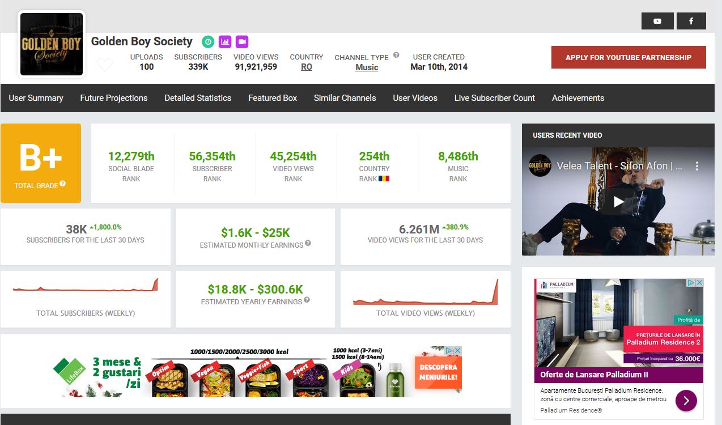722x425 pixels.
Task: Click help icon next to Estimated Monthly Earnings
Action: coord(308,243)
